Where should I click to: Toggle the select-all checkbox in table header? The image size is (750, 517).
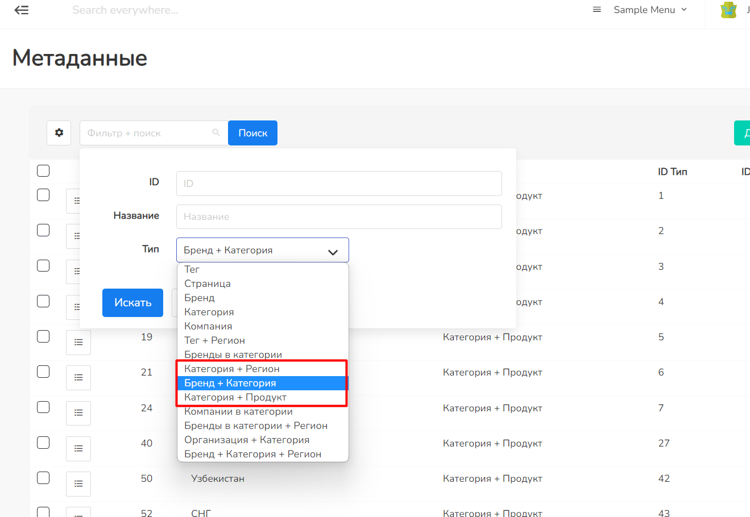tap(43, 170)
